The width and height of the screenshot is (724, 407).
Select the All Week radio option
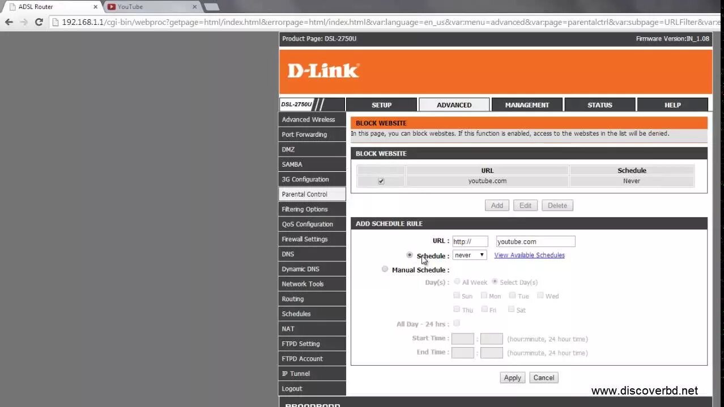[457, 282]
